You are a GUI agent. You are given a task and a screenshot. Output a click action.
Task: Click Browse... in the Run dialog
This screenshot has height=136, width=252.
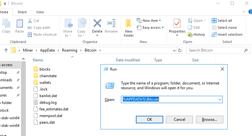click(210, 120)
